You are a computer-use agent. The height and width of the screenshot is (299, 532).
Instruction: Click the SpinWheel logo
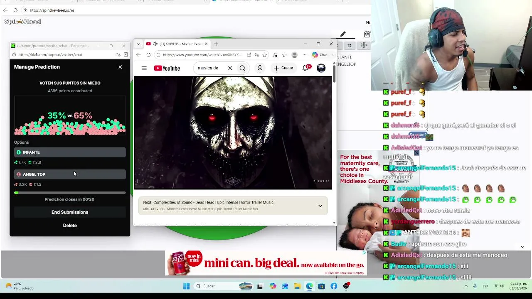[x=23, y=22]
